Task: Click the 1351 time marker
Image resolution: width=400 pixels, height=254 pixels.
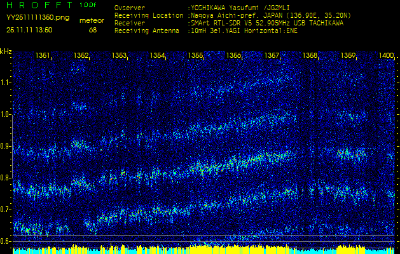Action: 43,56
